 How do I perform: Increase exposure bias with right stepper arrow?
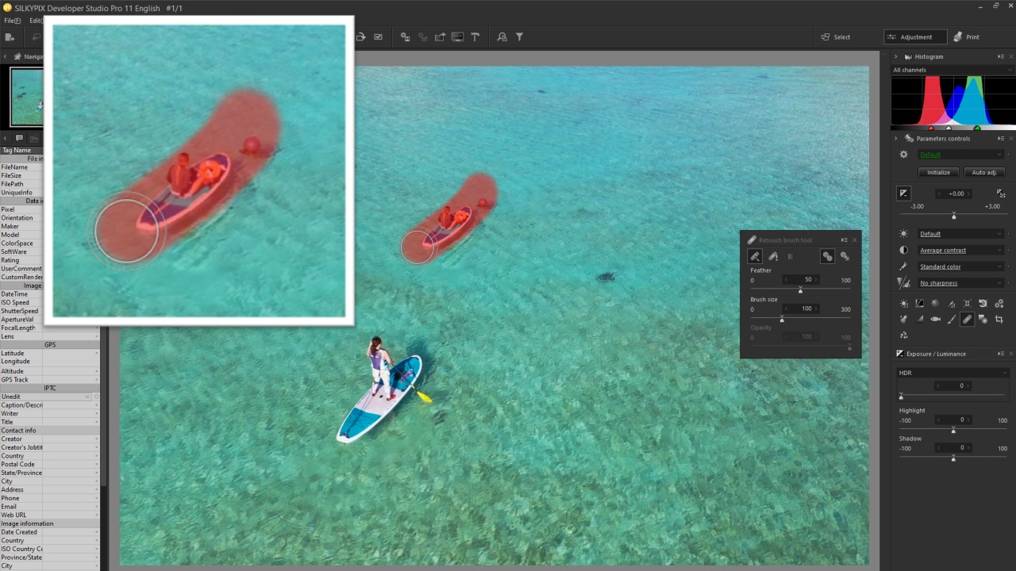pyautogui.click(x=969, y=194)
